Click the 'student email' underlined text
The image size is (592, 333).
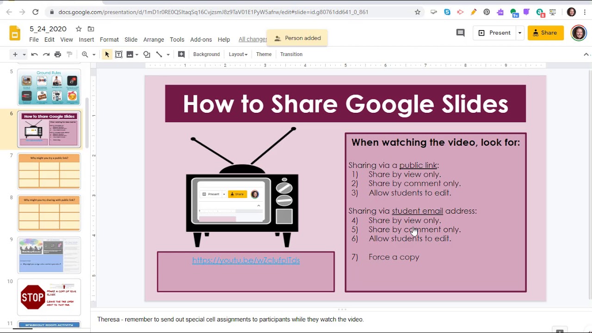click(417, 211)
